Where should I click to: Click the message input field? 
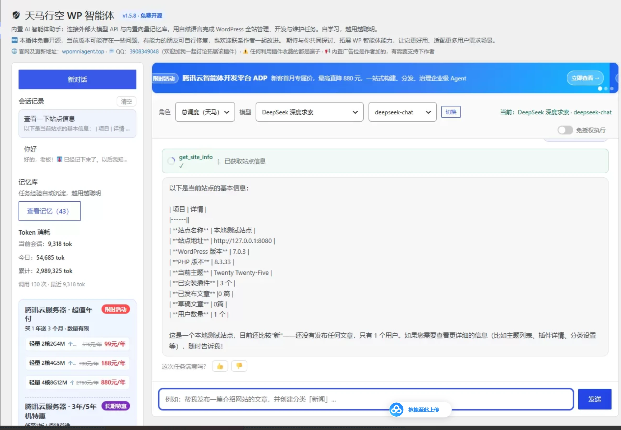(x=366, y=399)
